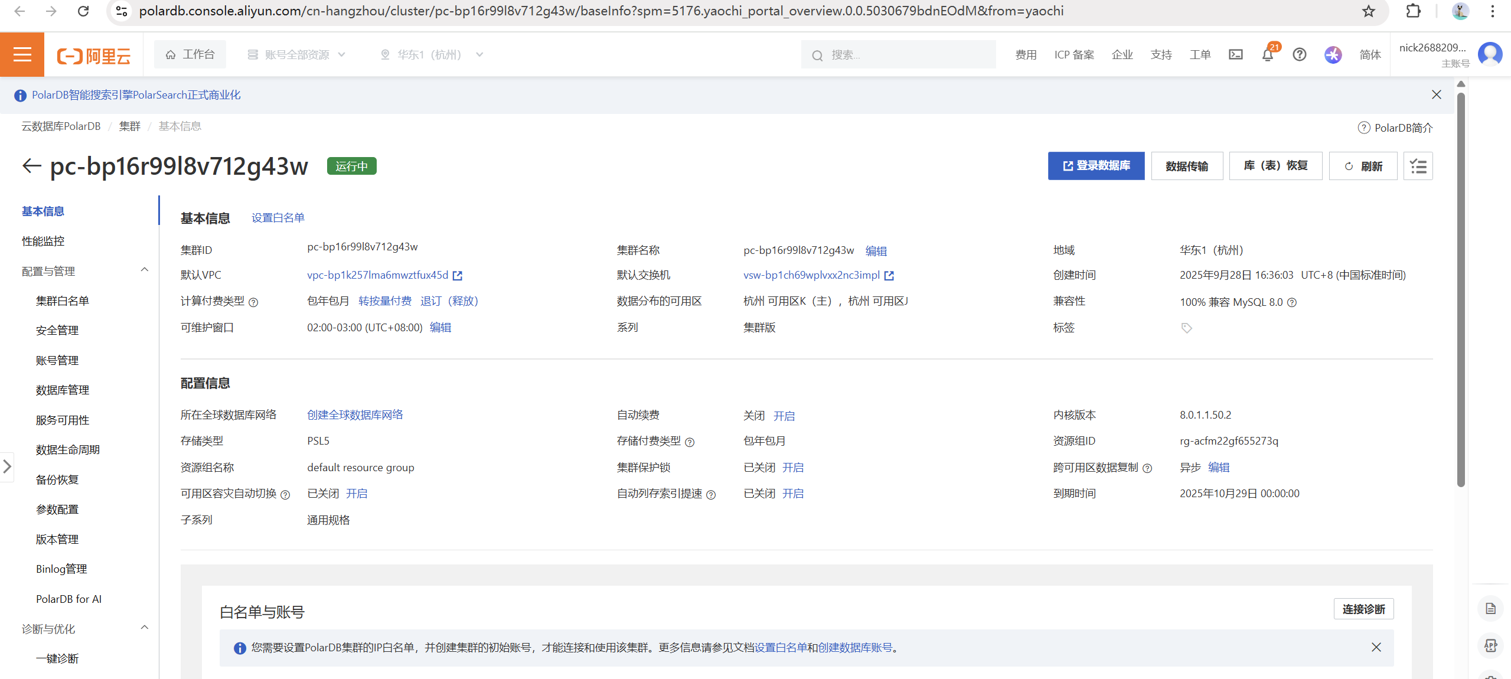
Task: Edit the cluster name via 编辑
Action: [876, 251]
